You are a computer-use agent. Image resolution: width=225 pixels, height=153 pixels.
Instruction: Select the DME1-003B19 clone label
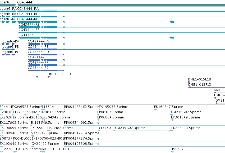(59, 74)
